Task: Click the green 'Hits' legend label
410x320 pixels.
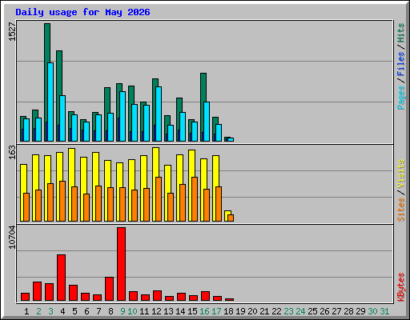Action: [401, 33]
